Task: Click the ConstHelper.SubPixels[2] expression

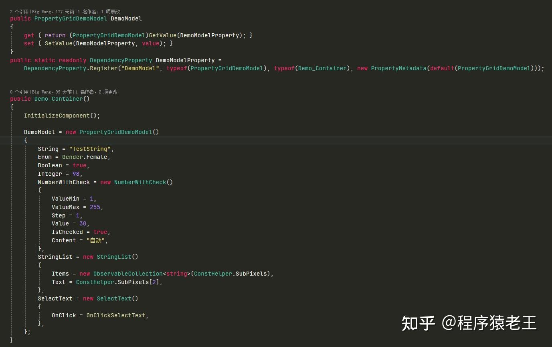Action: click(x=118, y=282)
